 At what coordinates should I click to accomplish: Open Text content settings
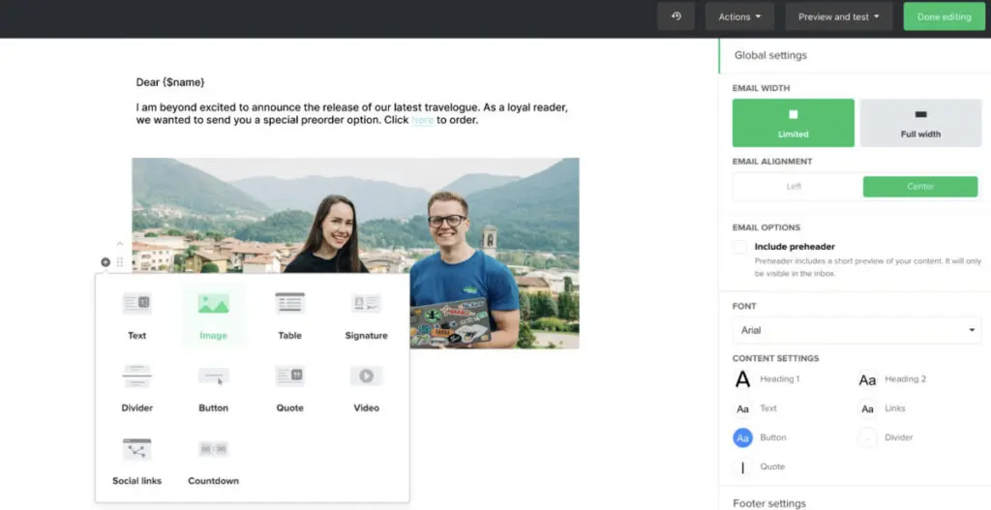click(755, 408)
